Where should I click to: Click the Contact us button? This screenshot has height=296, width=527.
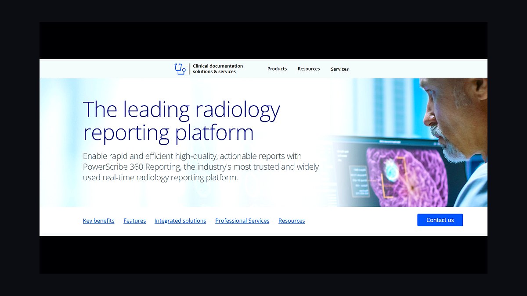point(440,220)
